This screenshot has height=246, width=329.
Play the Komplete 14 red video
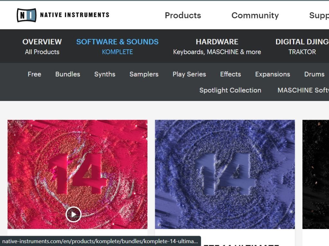click(x=74, y=214)
